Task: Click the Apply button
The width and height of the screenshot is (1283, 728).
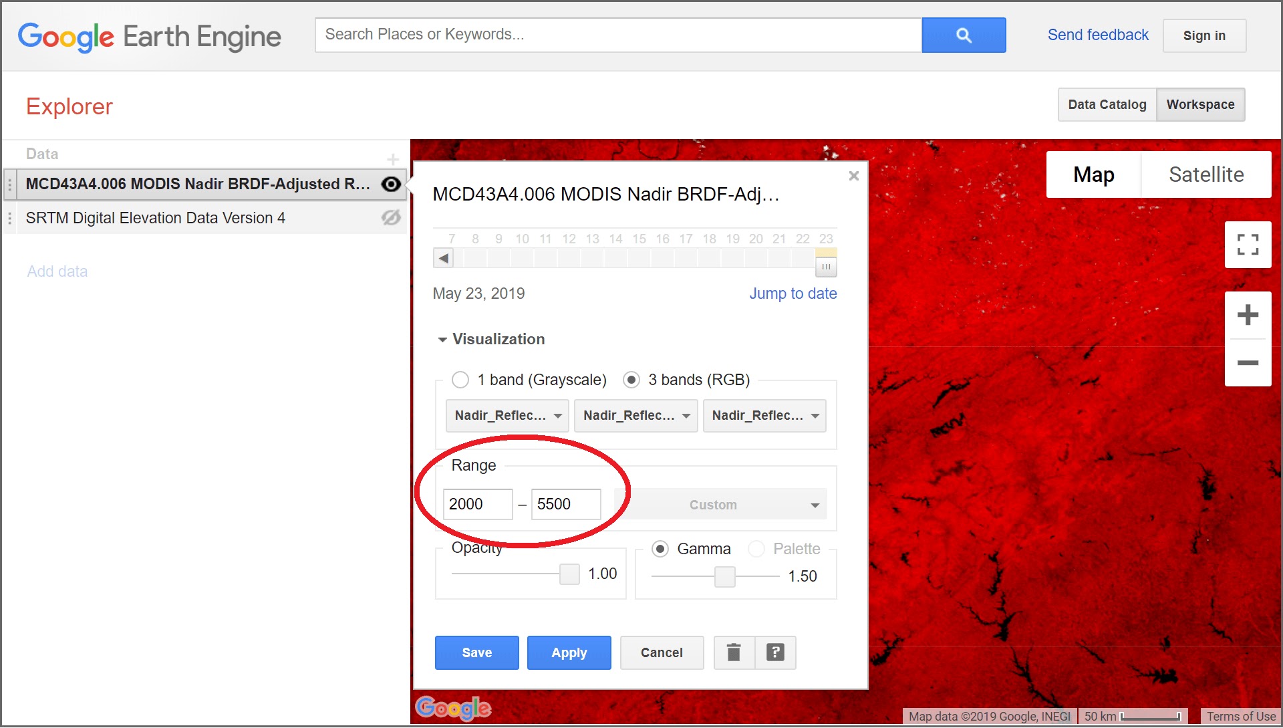Action: click(x=569, y=652)
